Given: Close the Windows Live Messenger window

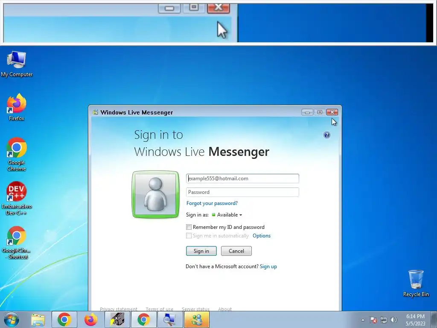Looking at the screenshot, I should click(332, 112).
